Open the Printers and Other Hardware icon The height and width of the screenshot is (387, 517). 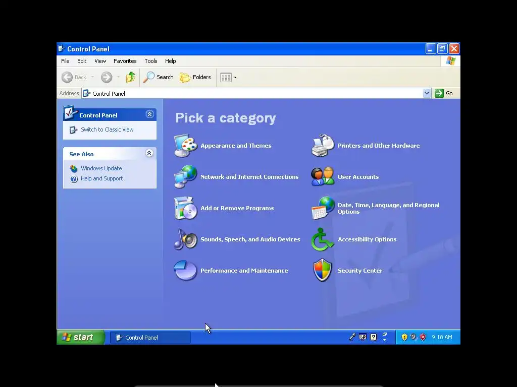(323, 146)
